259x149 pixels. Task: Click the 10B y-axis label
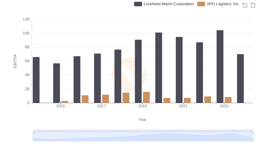click(26, 33)
